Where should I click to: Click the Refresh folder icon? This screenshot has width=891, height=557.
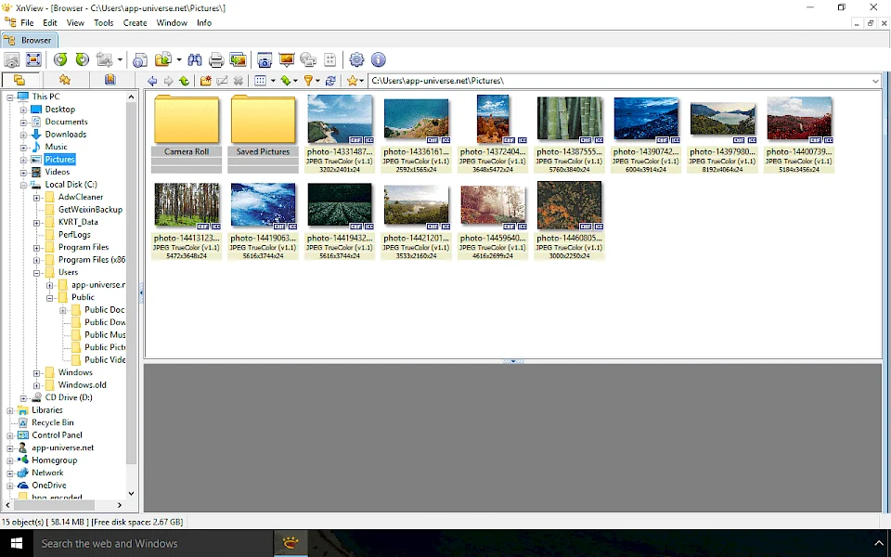(x=330, y=81)
